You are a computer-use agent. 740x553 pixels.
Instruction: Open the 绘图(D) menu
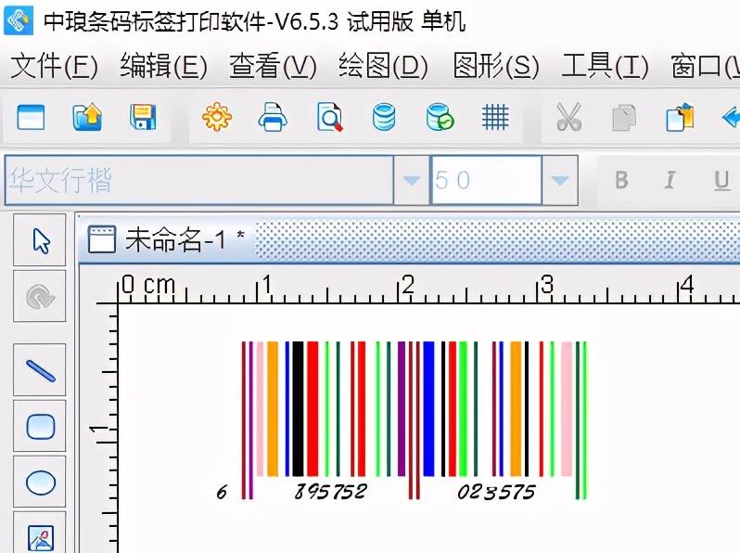[383, 66]
